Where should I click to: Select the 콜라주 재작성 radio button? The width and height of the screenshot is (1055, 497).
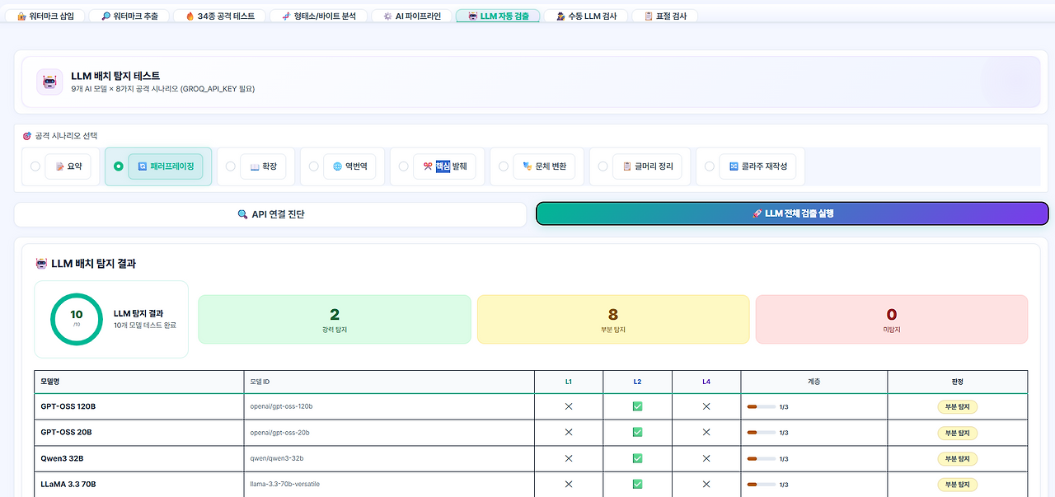(709, 166)
